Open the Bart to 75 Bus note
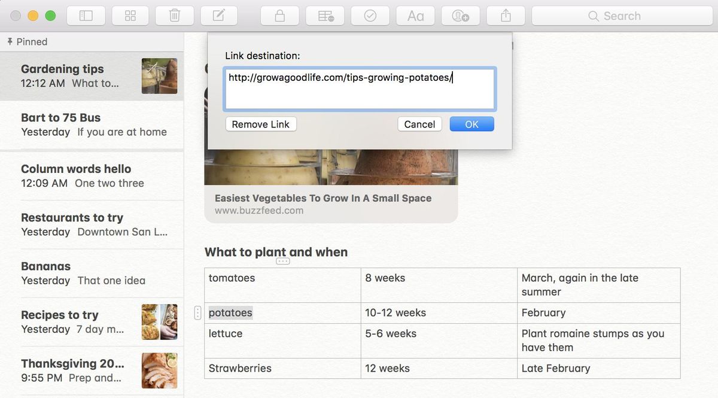The width and height of the screenshot is (718, 398). click(x=93, y=124)
